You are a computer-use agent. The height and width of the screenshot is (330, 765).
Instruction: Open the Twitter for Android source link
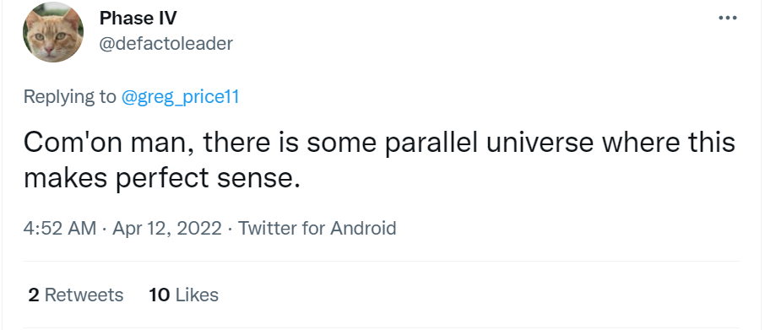coord(317,228)
